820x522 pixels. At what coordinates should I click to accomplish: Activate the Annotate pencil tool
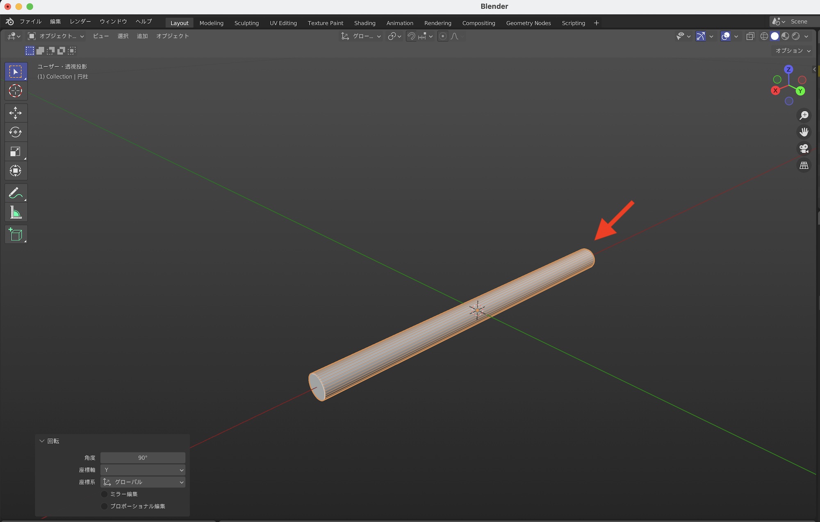click(x=16, y=193)
